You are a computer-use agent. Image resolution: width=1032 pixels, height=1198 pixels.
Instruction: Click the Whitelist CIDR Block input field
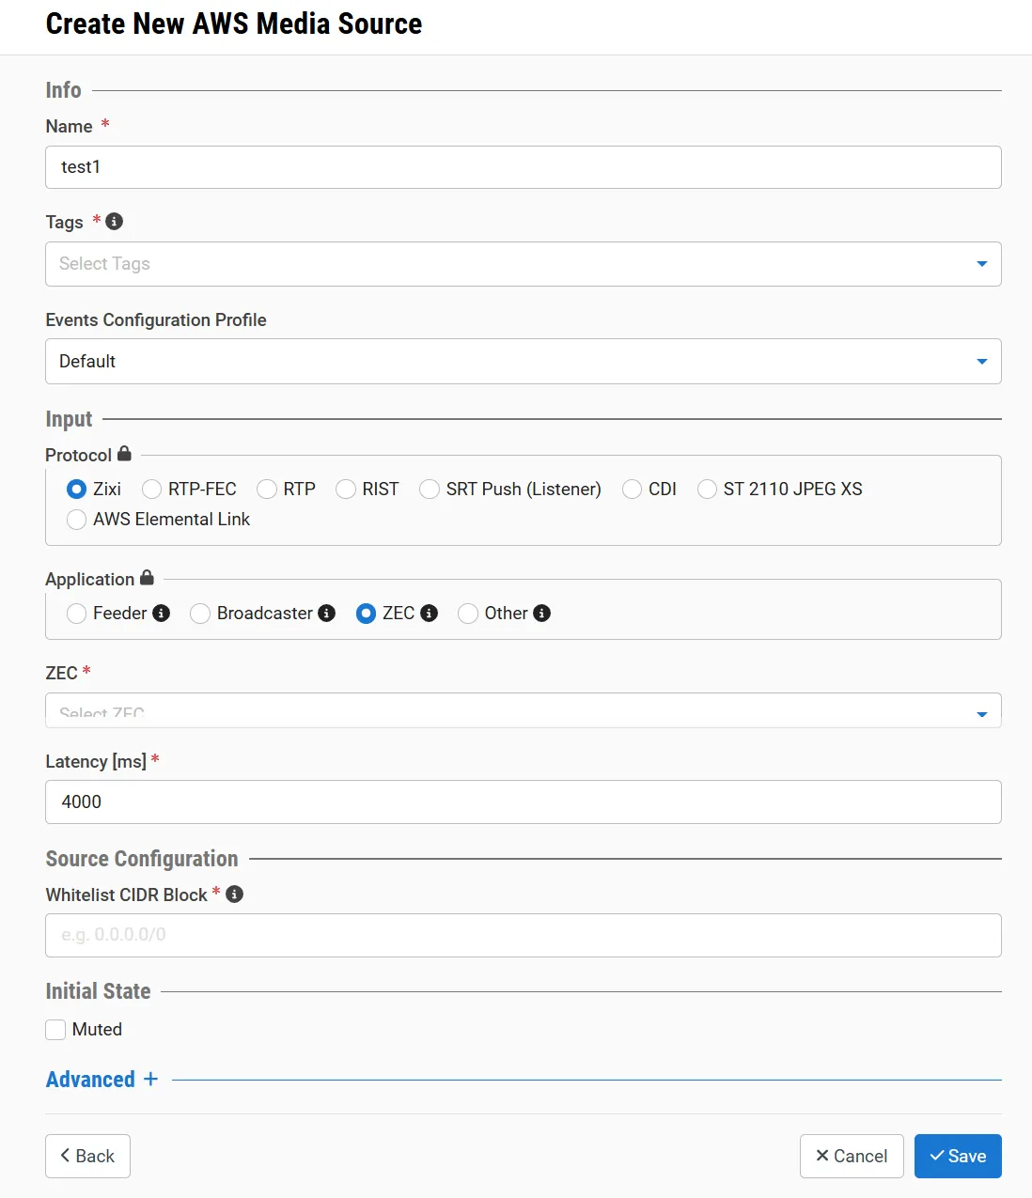[x=524, y=936]
